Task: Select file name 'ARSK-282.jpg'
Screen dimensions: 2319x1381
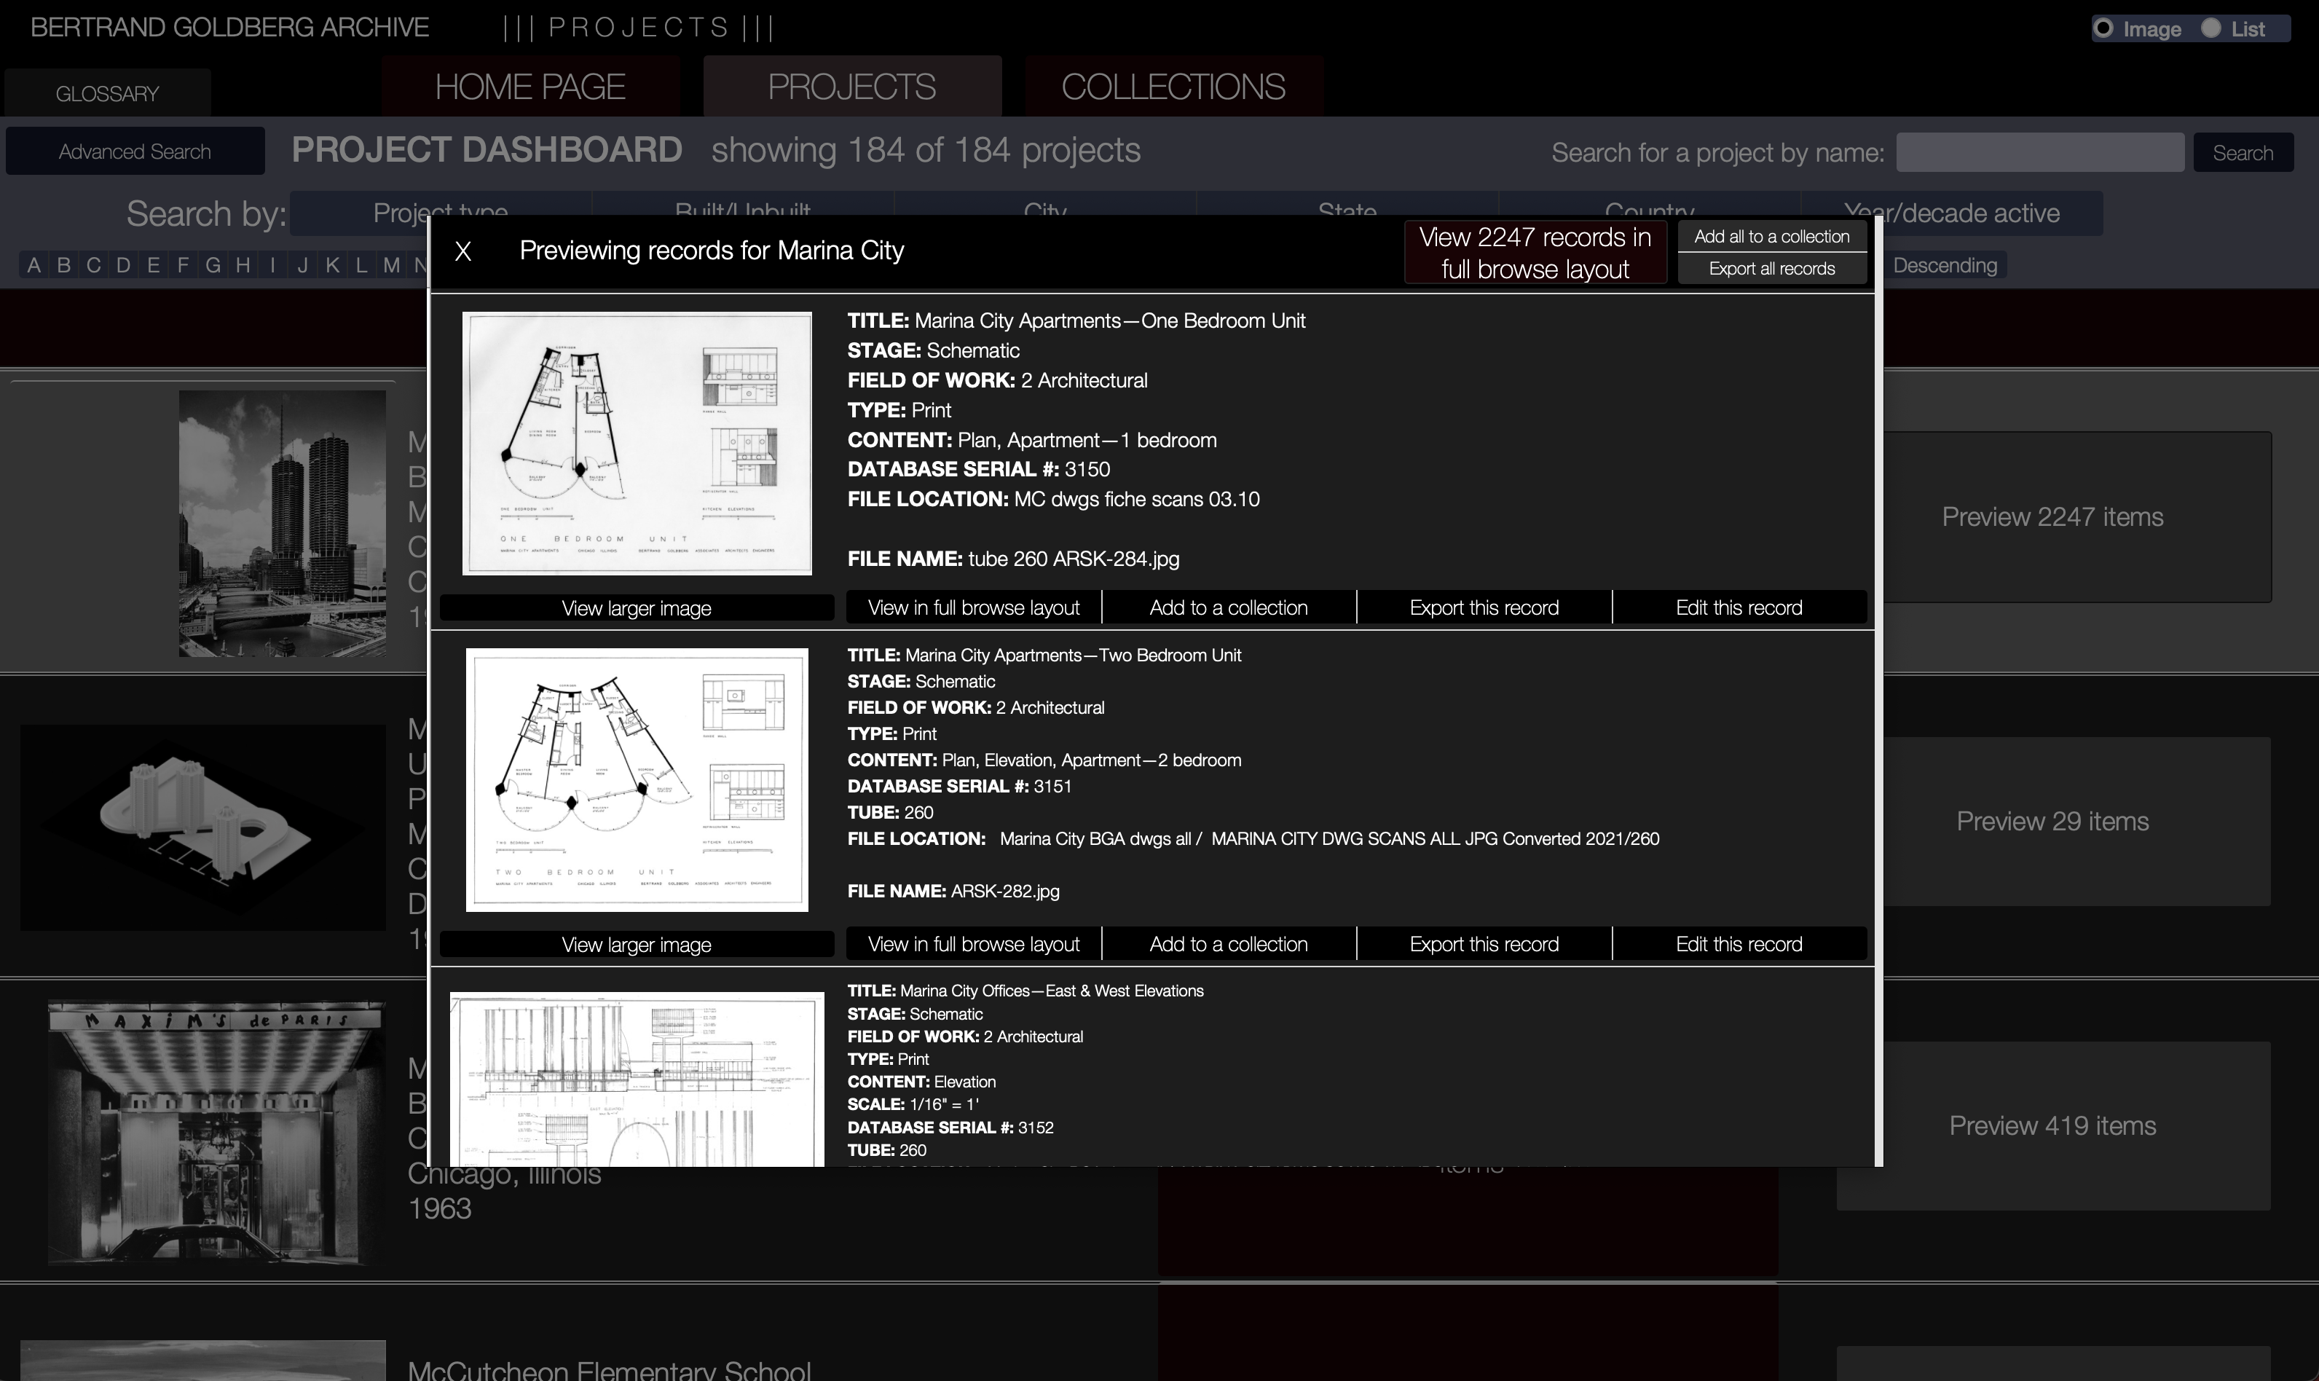Action: click(1005, 892)
